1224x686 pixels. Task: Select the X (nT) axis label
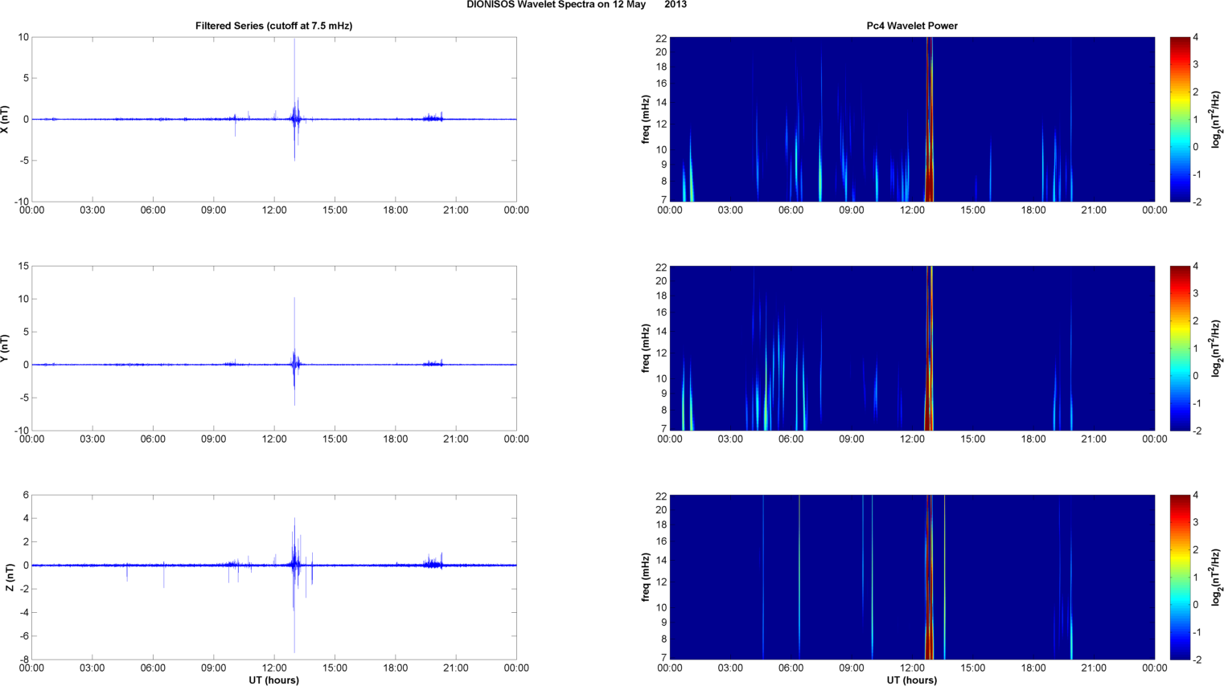pos(5,119)
